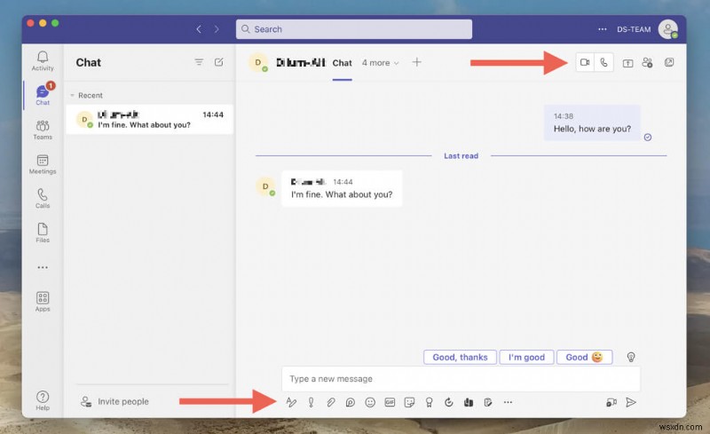This screenshot has width=710, height=434.
Task: Show more messaging extensions
Action: (x=508, y=402)
